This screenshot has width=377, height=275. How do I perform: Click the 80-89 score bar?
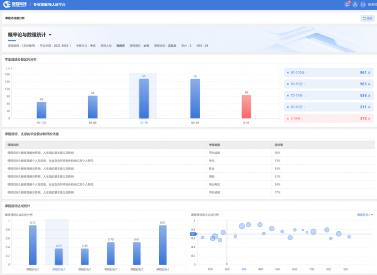(92, 107)
